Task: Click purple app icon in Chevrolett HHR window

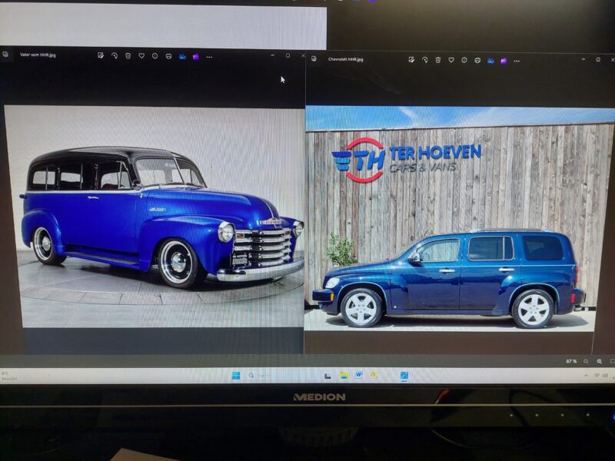Action: pos(504,61)
